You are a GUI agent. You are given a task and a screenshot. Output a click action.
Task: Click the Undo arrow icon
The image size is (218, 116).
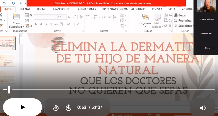4,3
